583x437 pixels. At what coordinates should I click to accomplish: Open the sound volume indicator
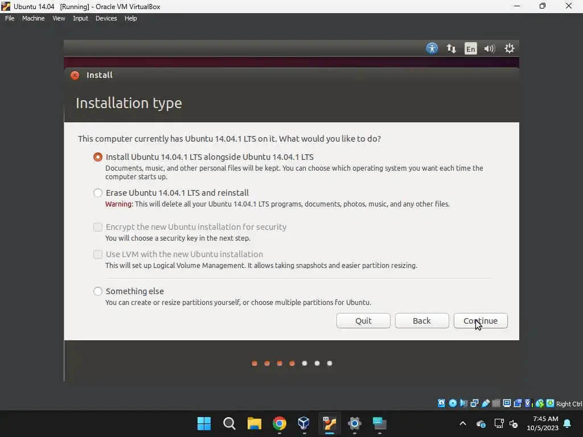[x=490, y=49]
